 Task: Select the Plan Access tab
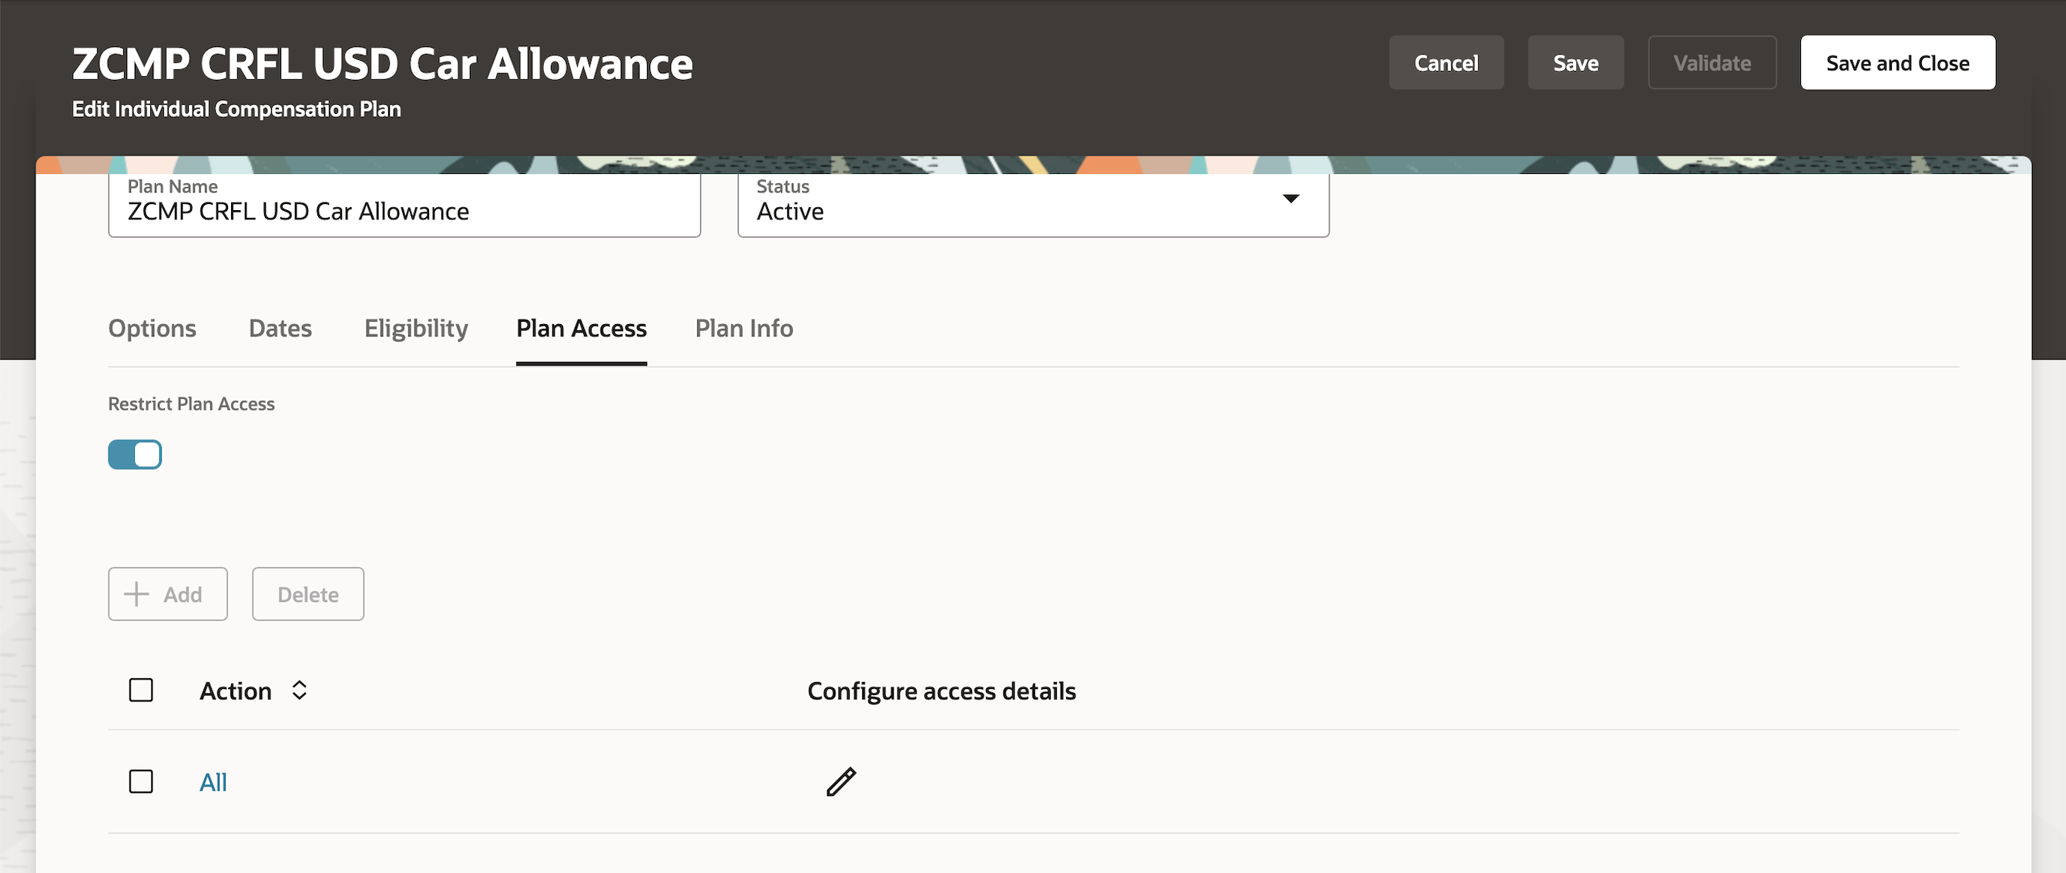[582, 328]
